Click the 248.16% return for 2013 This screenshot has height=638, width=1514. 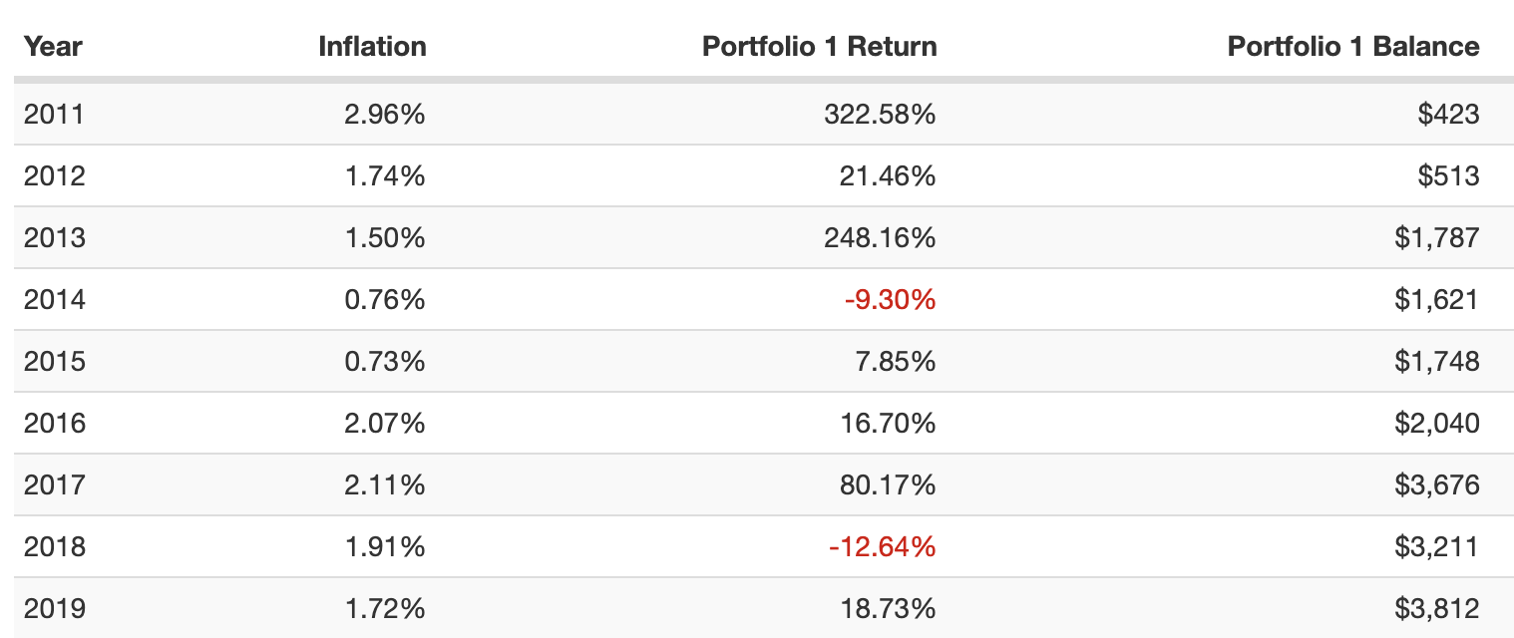880,238
